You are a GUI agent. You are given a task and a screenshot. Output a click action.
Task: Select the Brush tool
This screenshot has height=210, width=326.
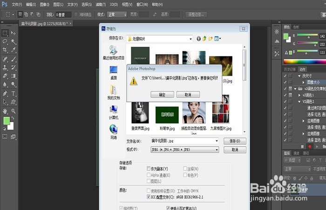pyautogui.click(x=14, y=59)
